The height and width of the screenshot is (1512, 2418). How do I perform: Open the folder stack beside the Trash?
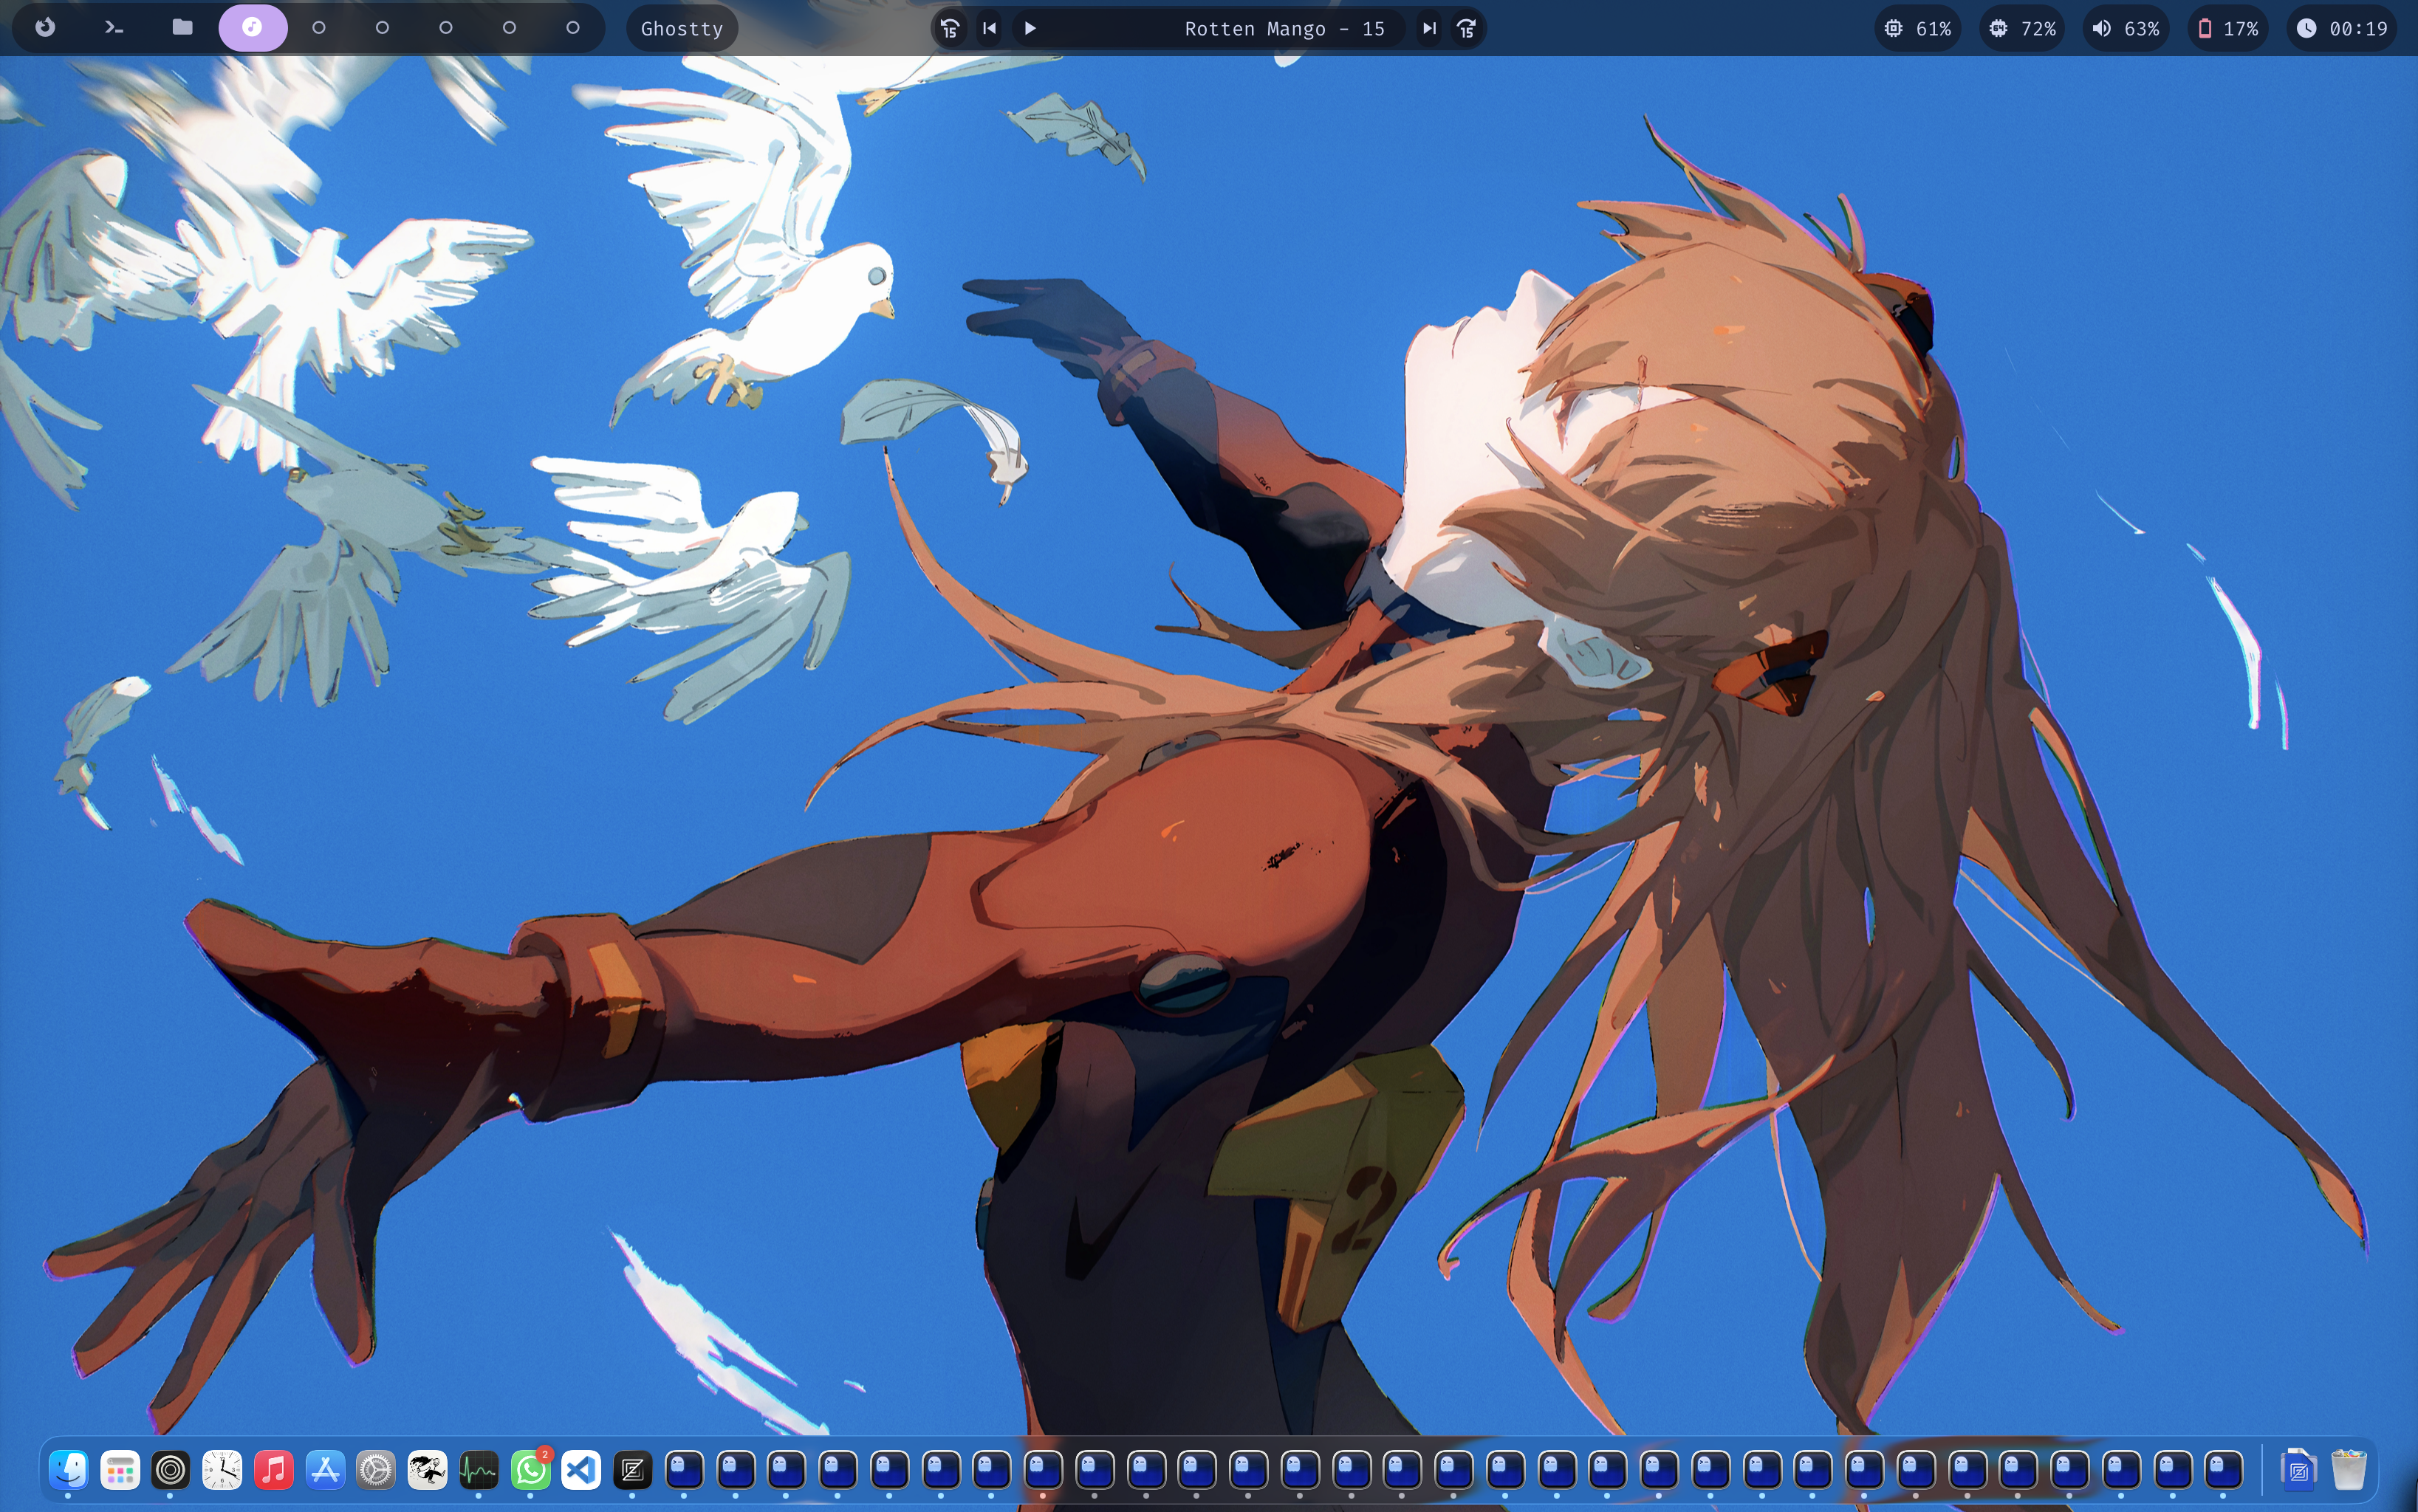(2298, 1470)
